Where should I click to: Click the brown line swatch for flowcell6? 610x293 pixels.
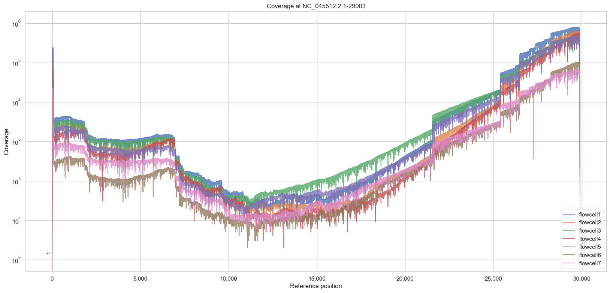(569, 255)
